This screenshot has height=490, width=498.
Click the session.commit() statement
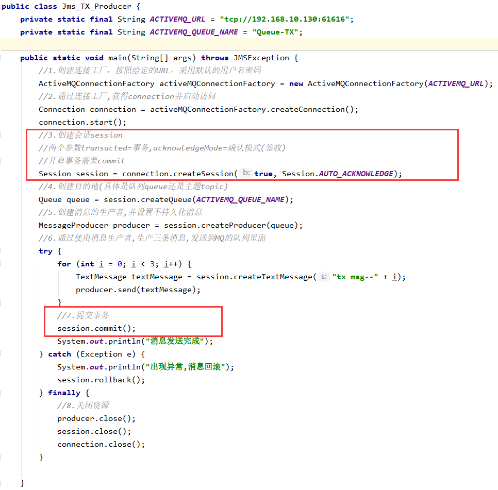96,328
